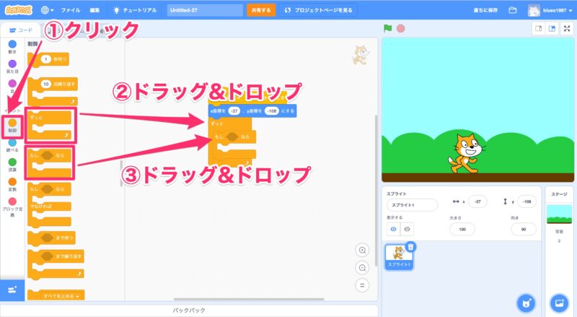Open the add extension button
The image size is (577, 317).
[12, 289]
